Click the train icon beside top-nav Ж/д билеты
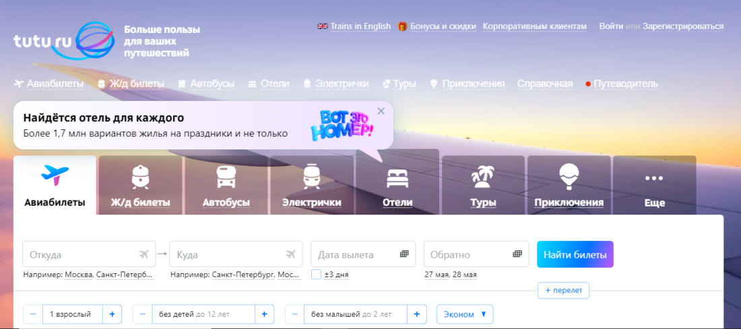The height and width of the screenshot is (329, 741). [x=101, y=84]
